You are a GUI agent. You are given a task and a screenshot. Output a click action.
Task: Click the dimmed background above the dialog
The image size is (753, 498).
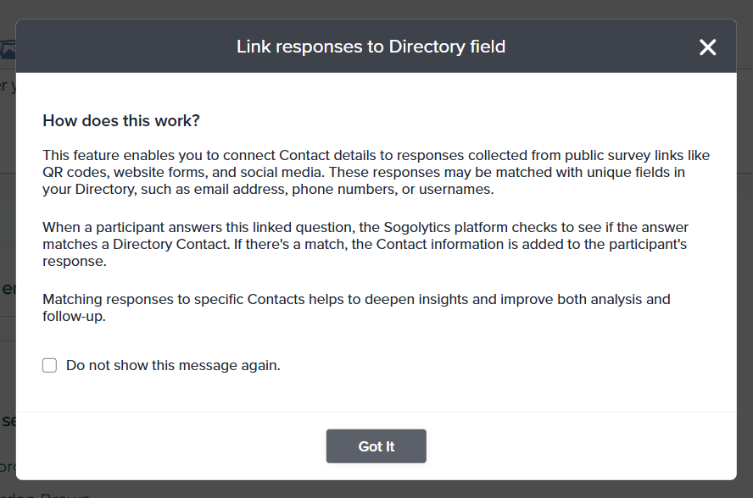click(x=376, y=8)
